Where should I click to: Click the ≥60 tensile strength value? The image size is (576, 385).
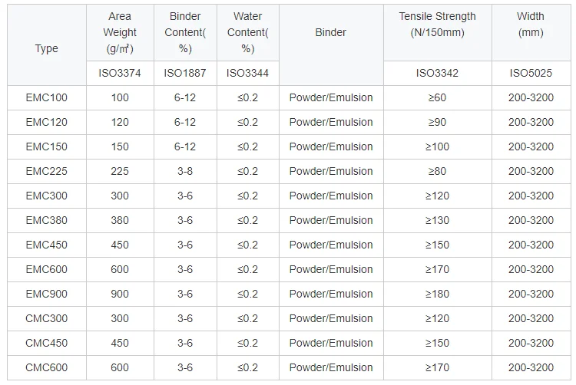pyautogui.click(x=436, y=97)
